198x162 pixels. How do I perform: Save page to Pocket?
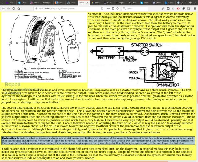point(113,9)
